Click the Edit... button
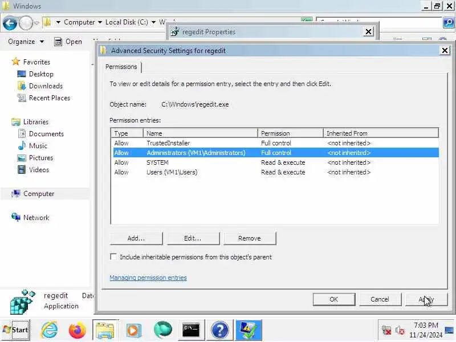This screenshot has width=456, height=342. point(193,238)
